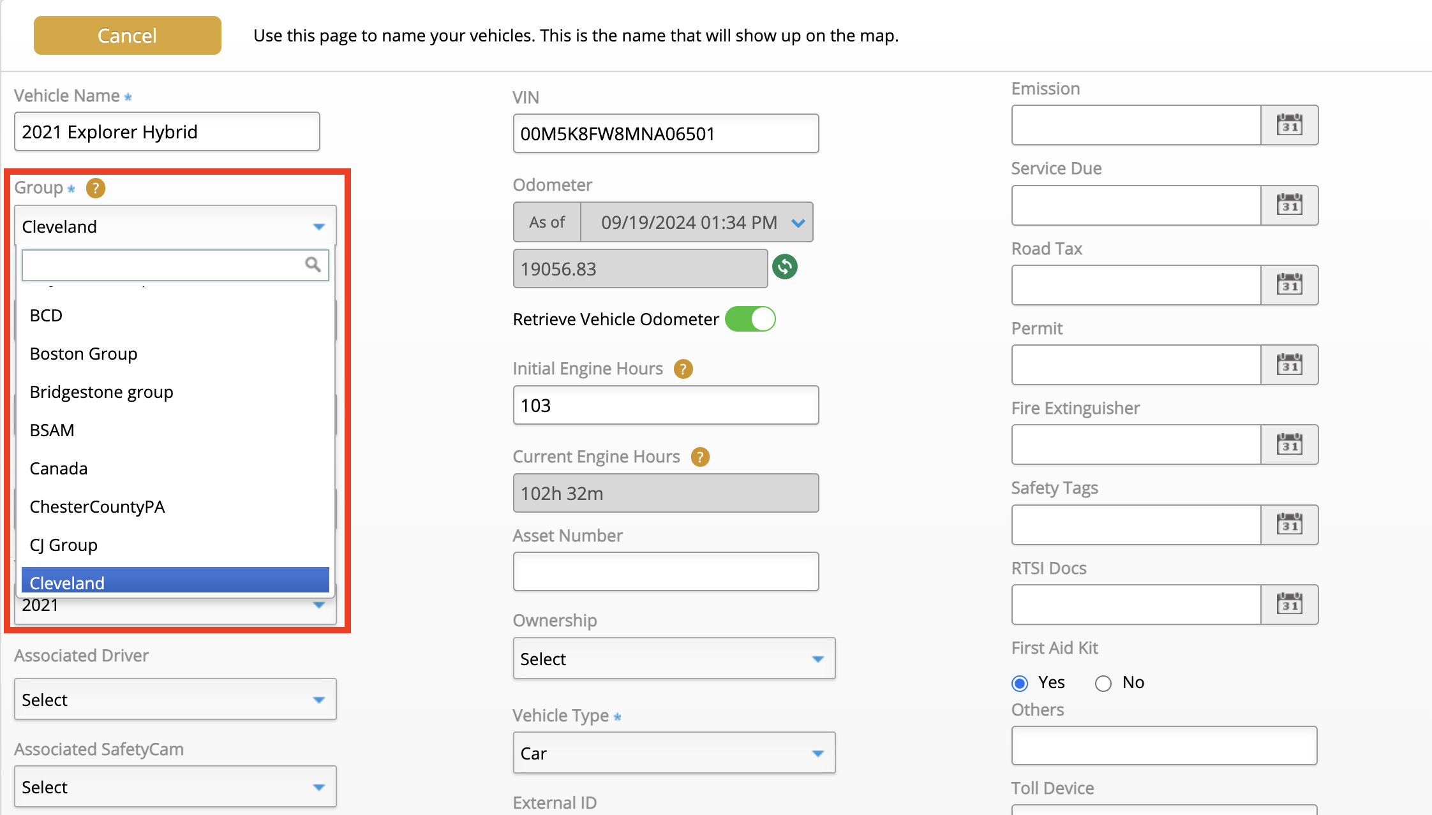The height and width of the screenshot is (815, 1432).
Task: Open the Service Due calendar picker
Action: (x=1289, y=205)
